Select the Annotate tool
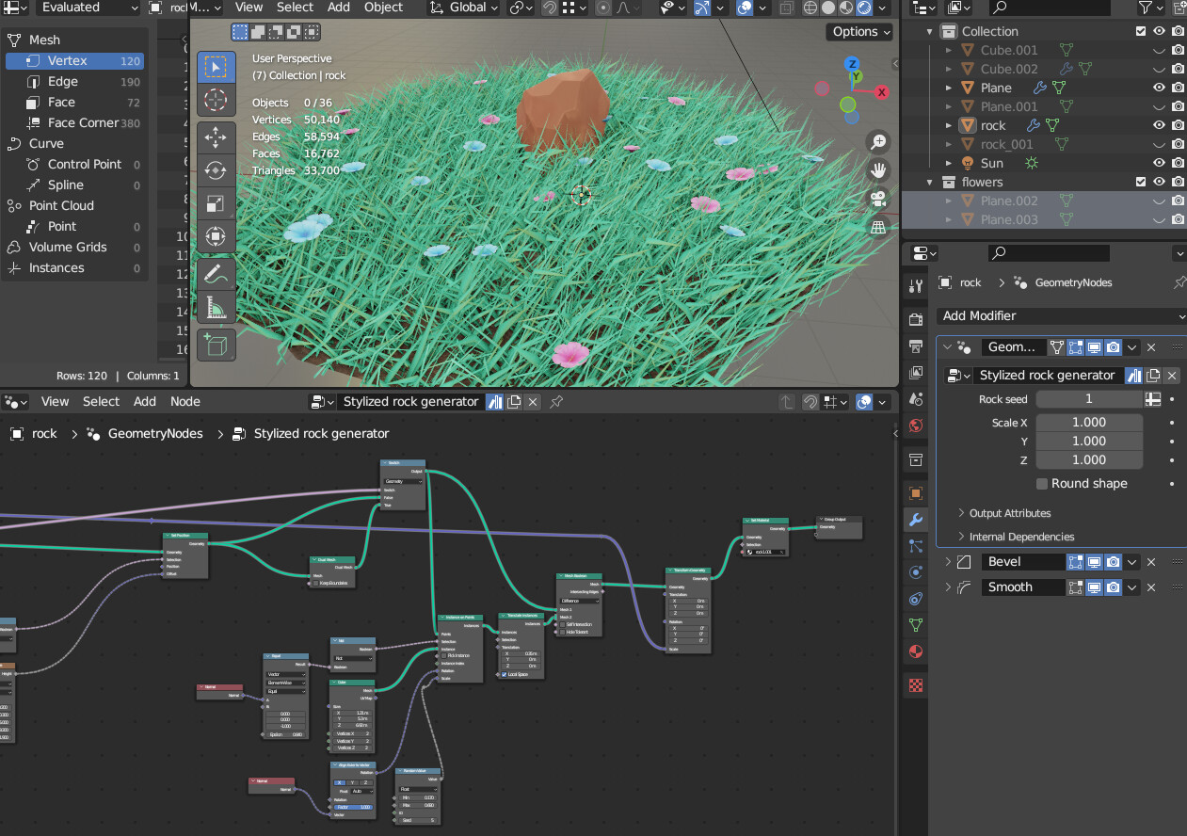Image resolution: width=1187 pixels, height=836 pixels. tap(216, 274)
